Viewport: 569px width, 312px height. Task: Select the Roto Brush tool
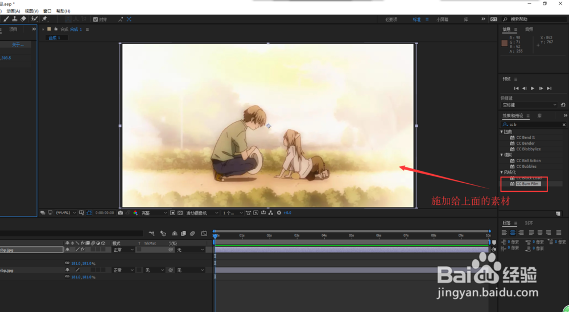(x=34, y=19)
